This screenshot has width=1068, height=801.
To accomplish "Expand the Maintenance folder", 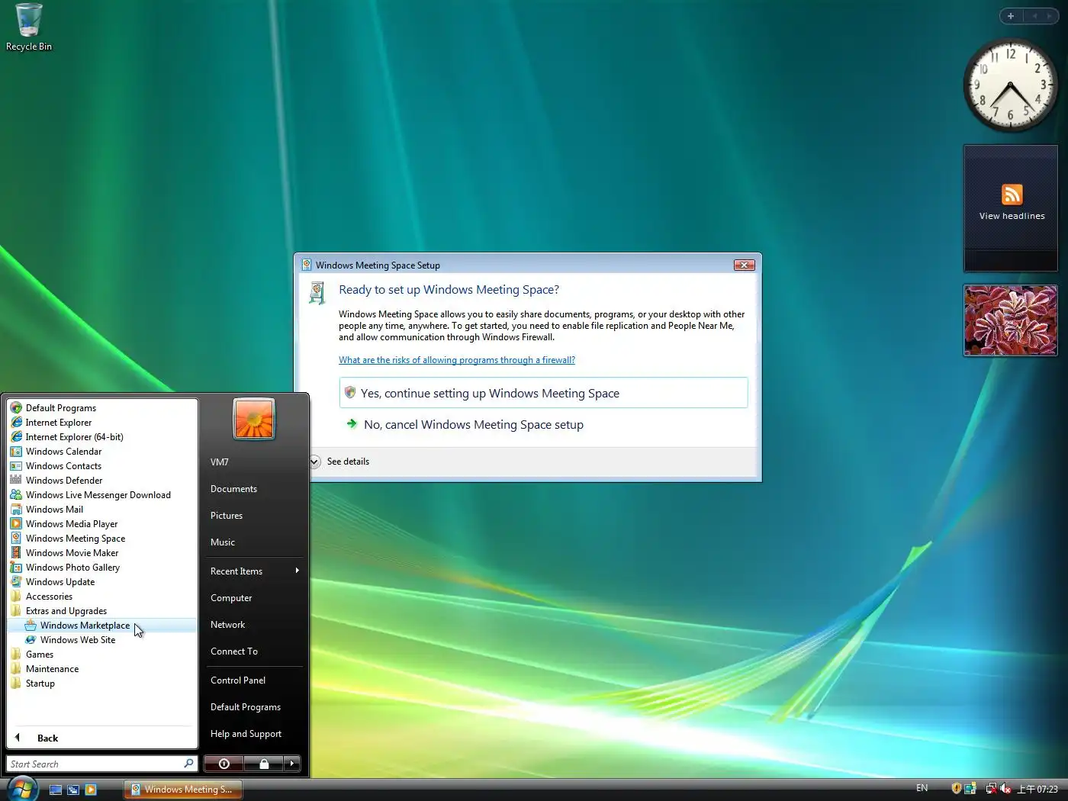I will 102,669.
